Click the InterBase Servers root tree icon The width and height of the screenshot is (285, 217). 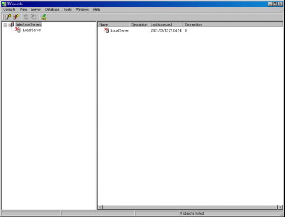11,24
